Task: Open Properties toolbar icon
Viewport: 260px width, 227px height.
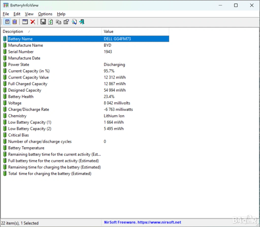Action: tap(66, 22)
